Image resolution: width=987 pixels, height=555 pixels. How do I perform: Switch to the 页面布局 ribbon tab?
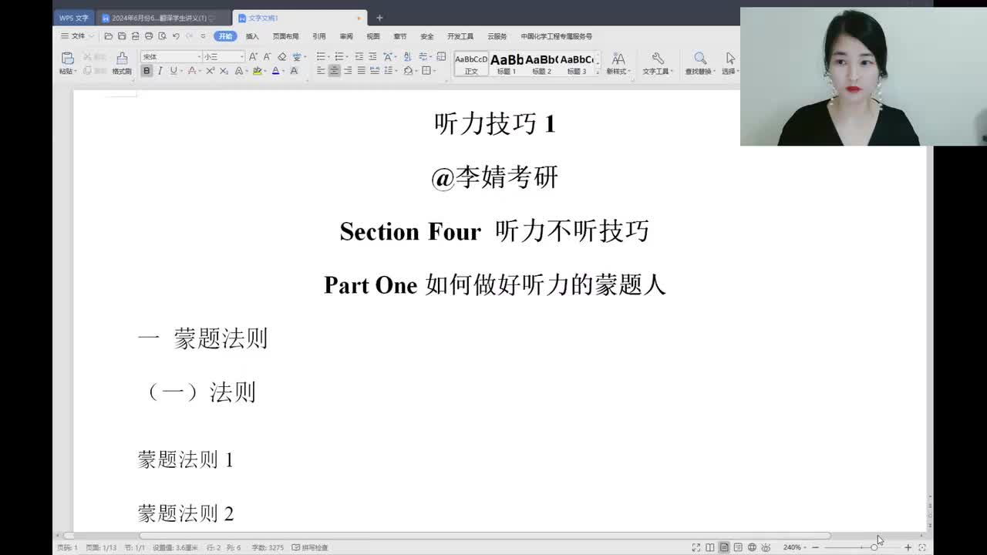[x=285, y=36]
